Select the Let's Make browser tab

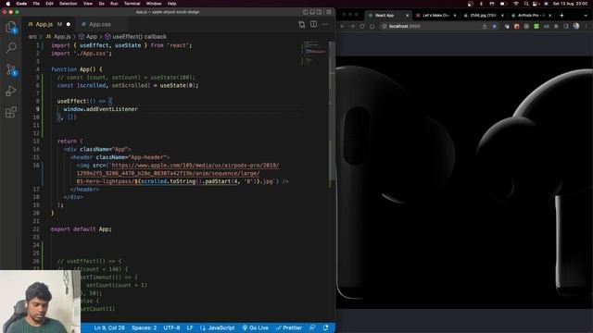tap(436, 16)
